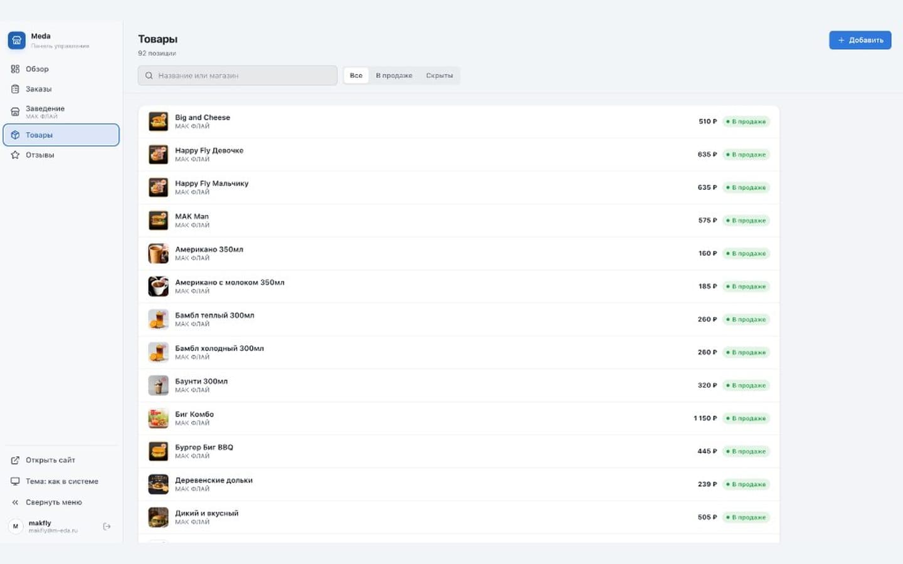The image size is (903, 564).
Task: Click the 510 ₽ price of Big and Cheese
Action: 707,122
